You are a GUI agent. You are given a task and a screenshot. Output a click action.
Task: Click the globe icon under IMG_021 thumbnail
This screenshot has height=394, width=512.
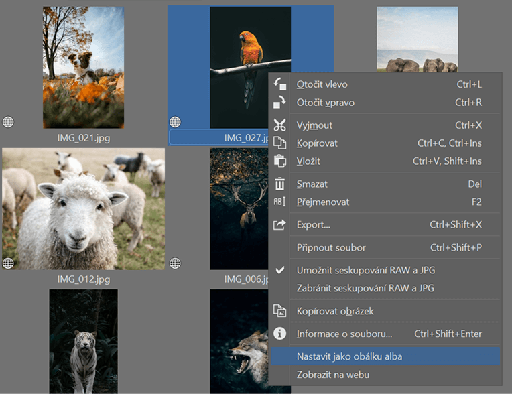tap(8, 122)
